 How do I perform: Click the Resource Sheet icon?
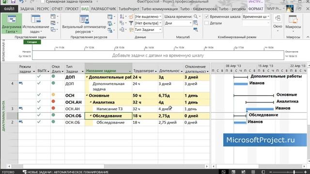(110, 24)
